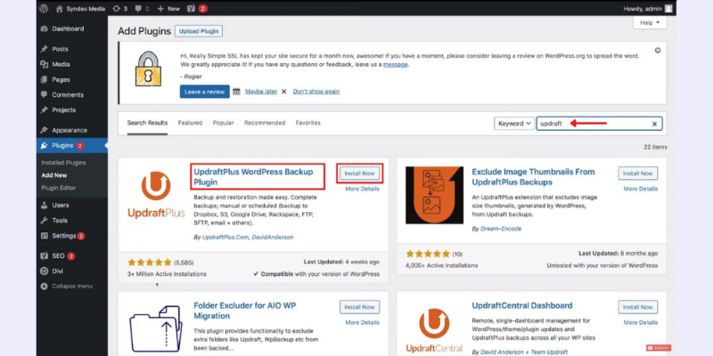Click the five-star rating of UpdraftPlus

149,263
